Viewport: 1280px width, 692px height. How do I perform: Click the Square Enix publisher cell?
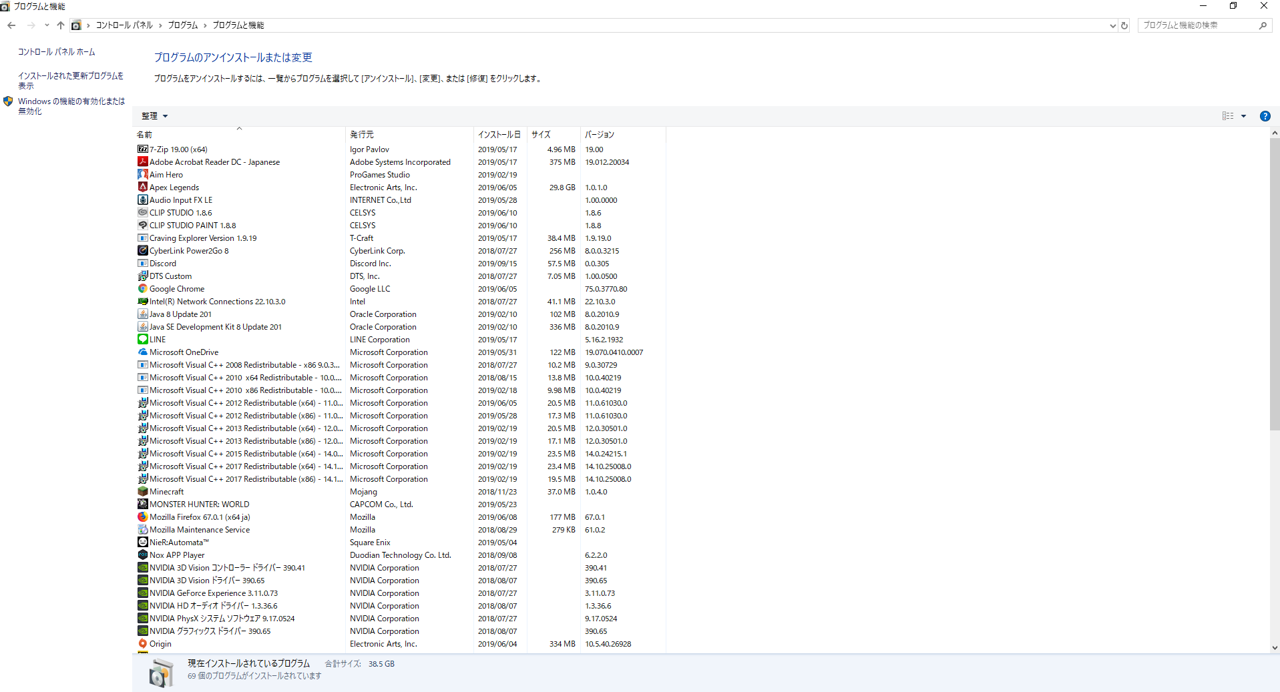tap(370, 543)
